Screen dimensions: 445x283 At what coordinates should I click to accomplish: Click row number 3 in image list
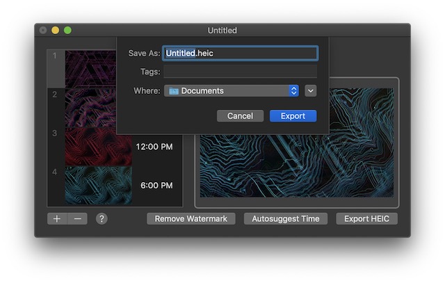(54, 133)
